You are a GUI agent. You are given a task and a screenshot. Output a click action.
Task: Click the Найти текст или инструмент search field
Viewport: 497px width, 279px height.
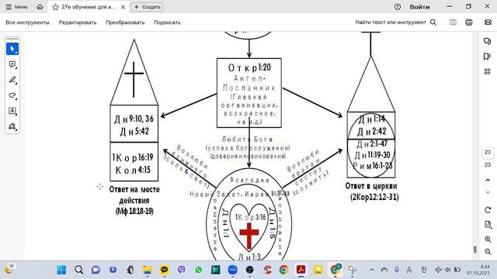[x=390, y=22]
